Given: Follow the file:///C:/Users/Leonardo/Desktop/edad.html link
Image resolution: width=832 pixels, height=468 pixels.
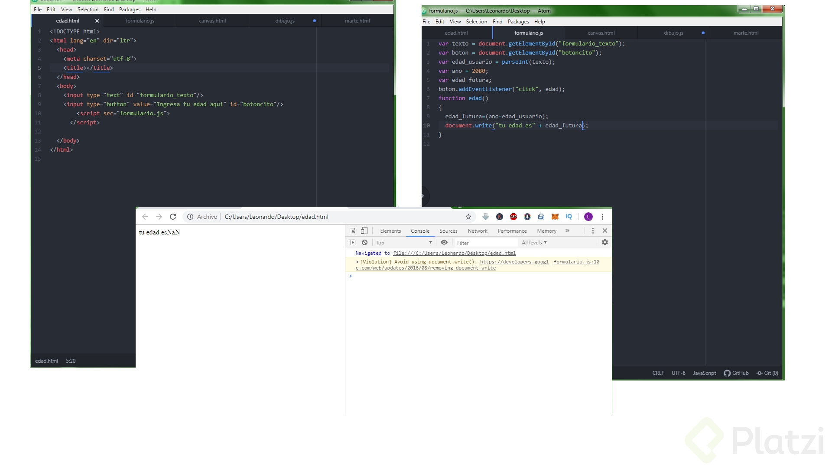Looking at the screenshot, I should 454,253.
